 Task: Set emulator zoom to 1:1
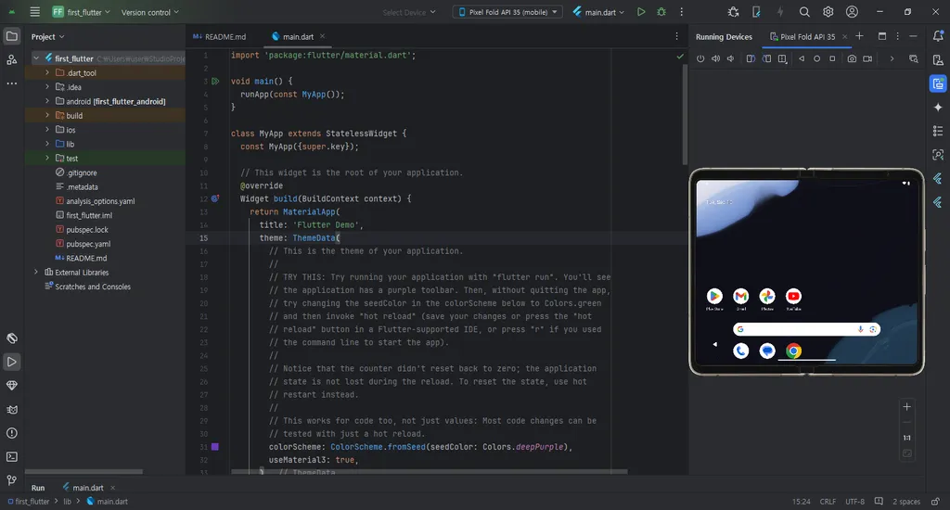pyautogui.click(x=907, y=438)
